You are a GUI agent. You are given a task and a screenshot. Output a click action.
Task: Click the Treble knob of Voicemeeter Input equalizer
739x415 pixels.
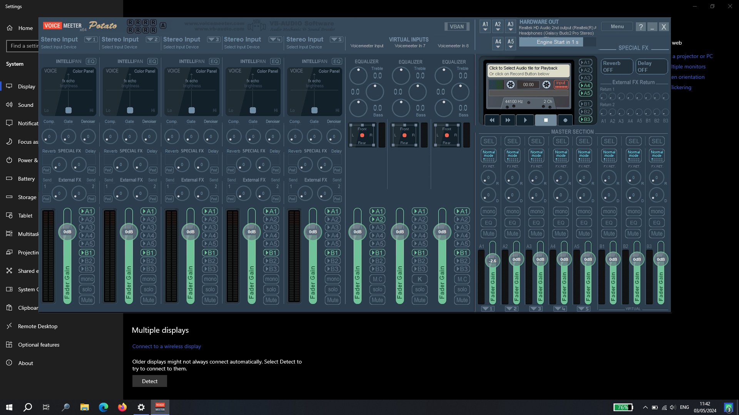(358, 76)
